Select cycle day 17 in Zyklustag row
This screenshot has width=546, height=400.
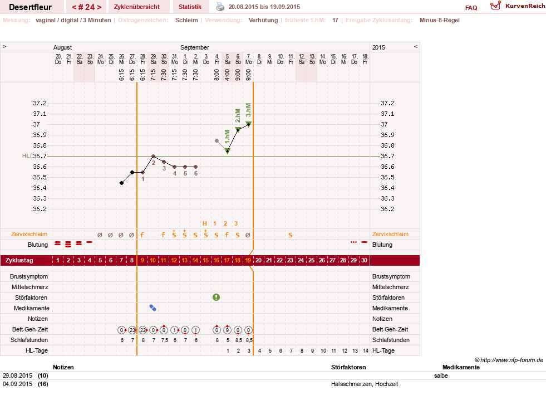point(227,260)
